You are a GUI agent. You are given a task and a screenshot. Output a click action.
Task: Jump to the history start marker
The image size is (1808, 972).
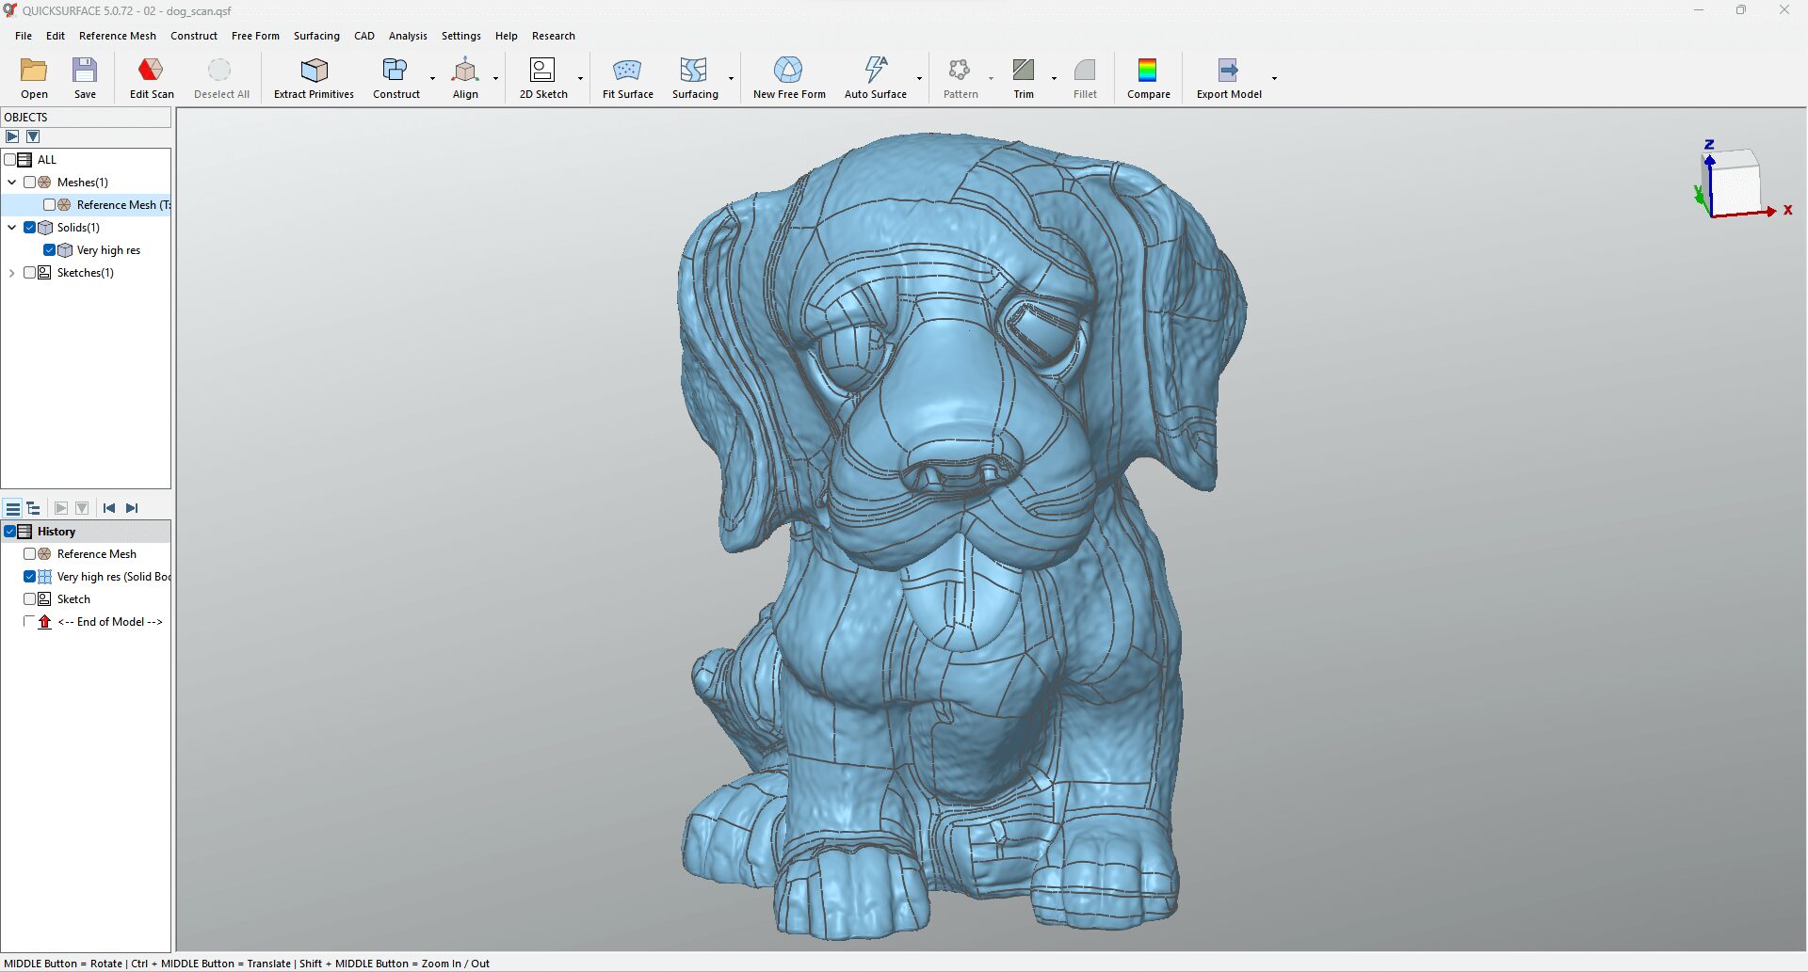109,508
